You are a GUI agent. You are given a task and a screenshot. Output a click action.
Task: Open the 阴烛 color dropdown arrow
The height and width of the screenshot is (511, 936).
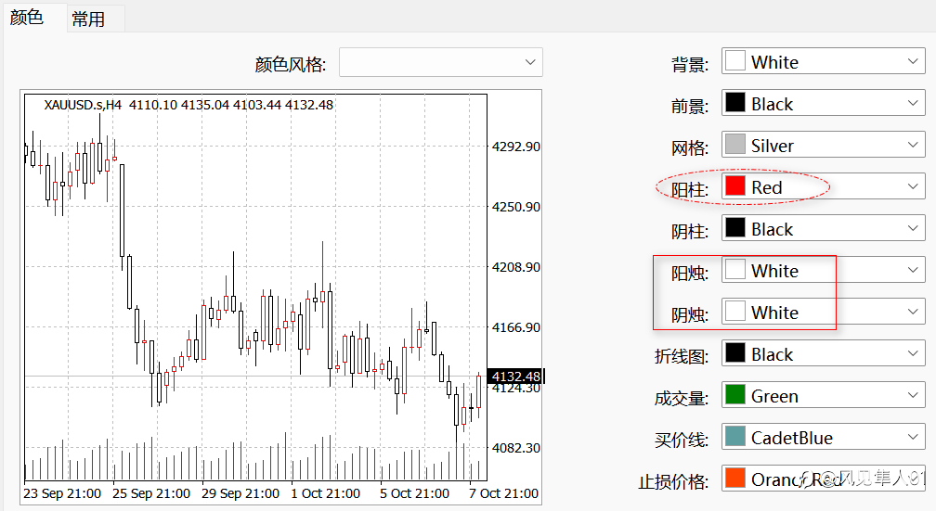(x=912, y=312)
